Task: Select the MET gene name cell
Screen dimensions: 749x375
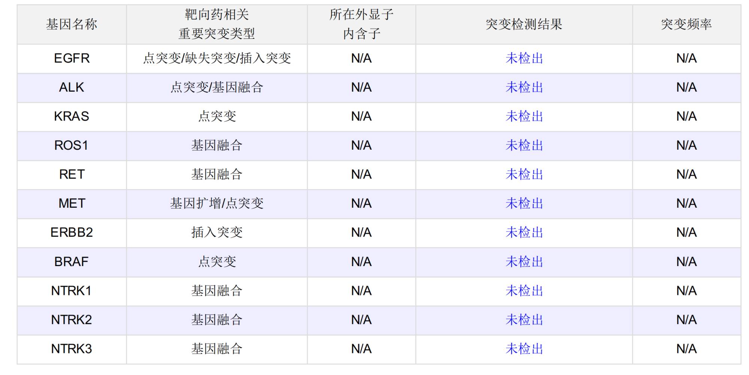Action: (72, 204)
